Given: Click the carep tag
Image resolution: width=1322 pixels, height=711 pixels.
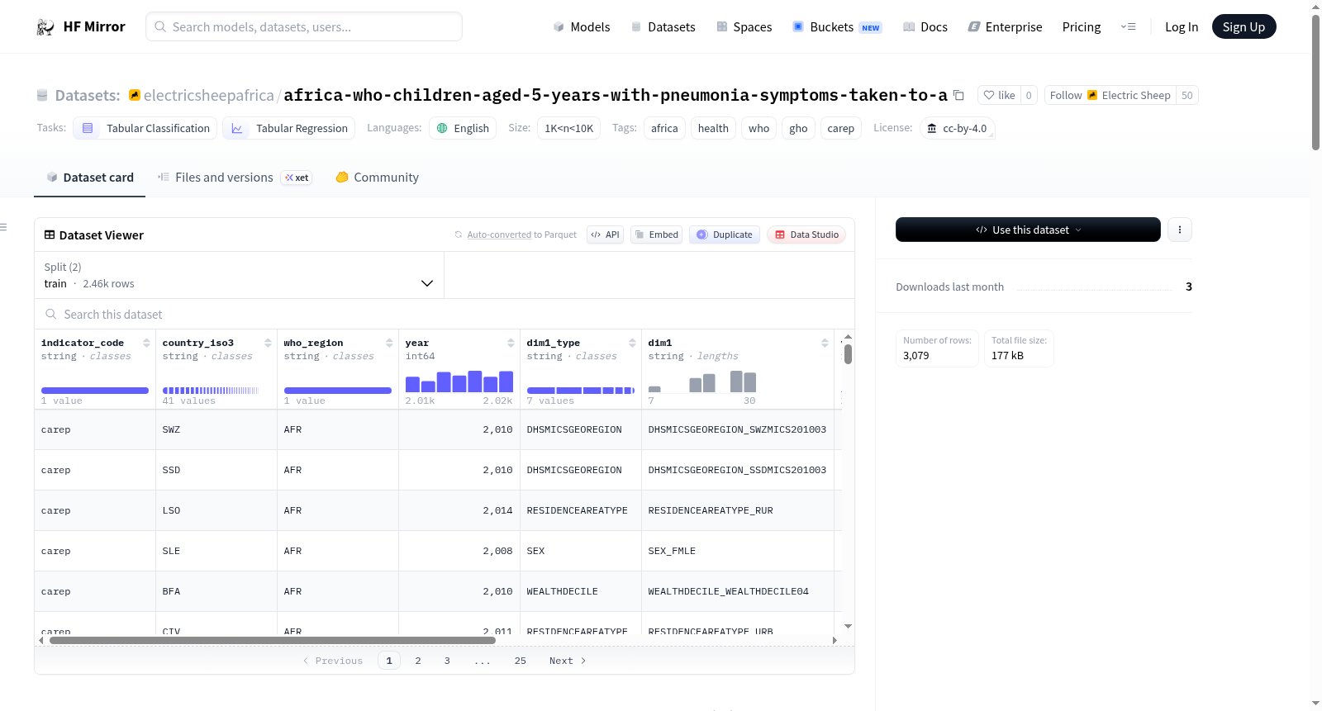Looking at the screenshot, I should tap(840, 128).
